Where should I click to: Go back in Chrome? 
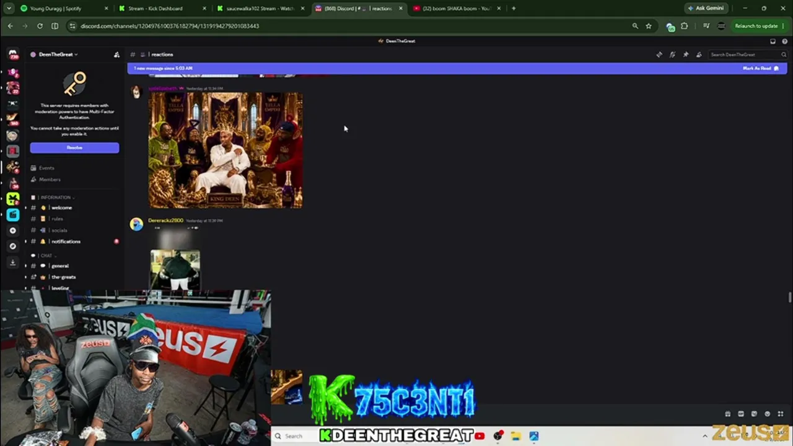pos(10,26)
